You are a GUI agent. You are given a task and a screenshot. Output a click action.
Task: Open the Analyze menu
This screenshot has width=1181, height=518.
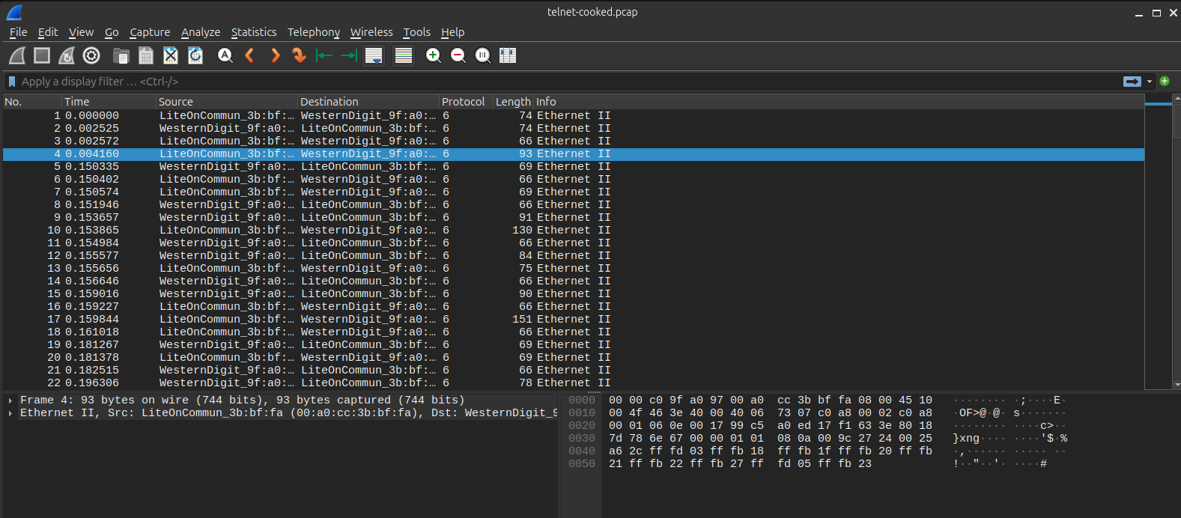(x=201, y=32)
